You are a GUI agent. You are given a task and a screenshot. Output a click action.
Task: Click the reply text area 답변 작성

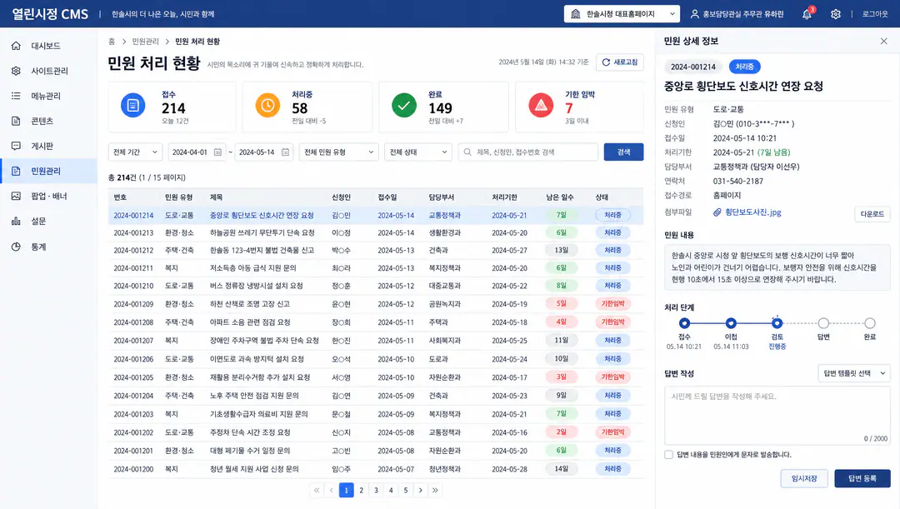[x=777, y=416]
